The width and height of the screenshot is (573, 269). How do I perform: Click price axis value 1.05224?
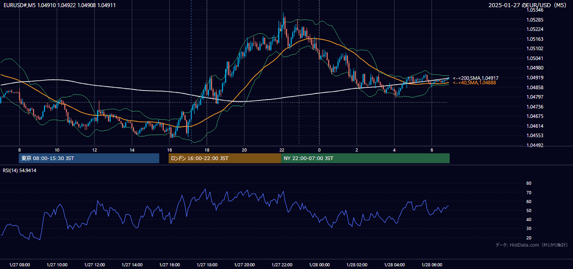point(534,29)
